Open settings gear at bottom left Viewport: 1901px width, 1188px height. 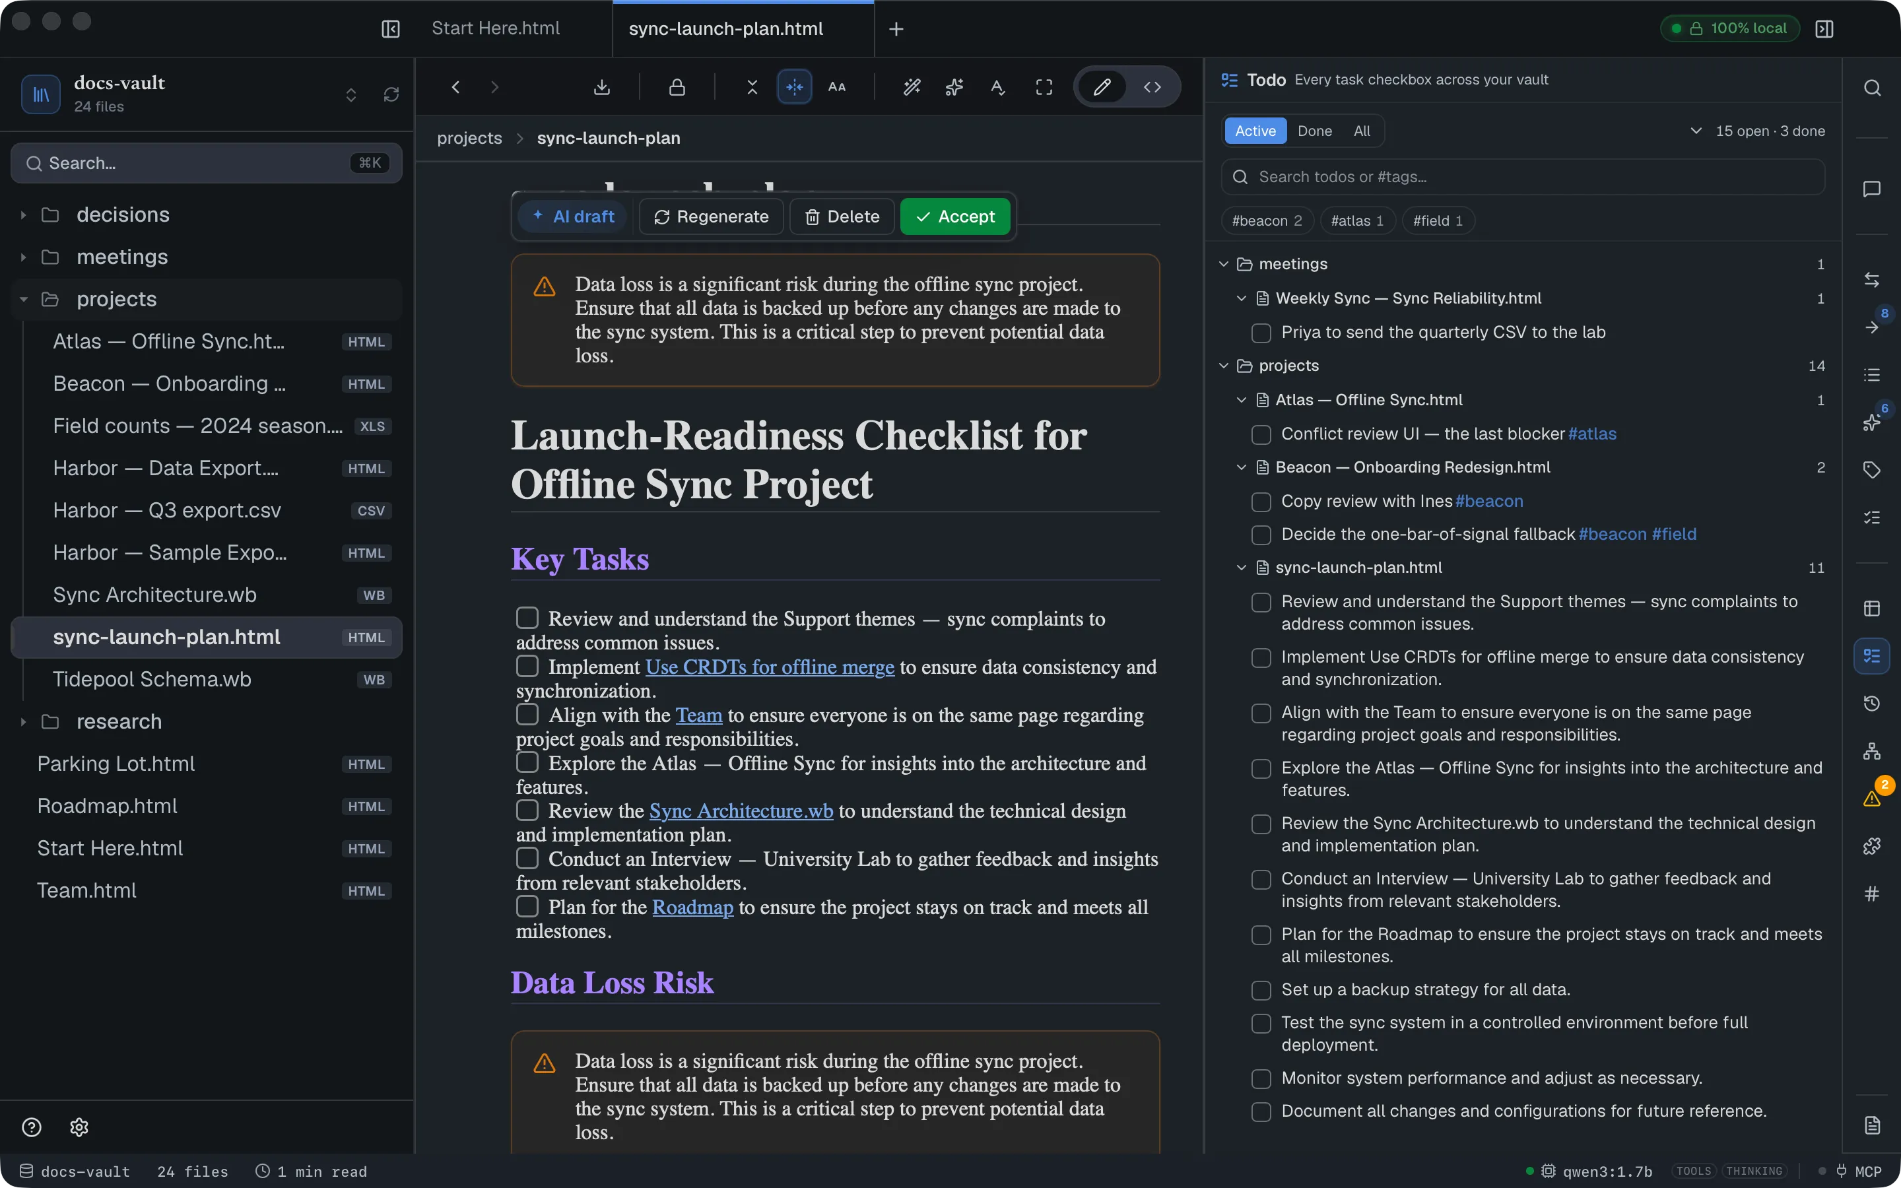click(79, 1127)
